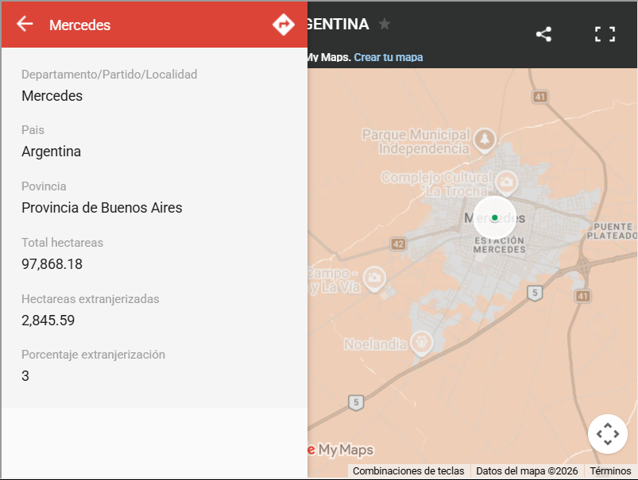Open the Crear tu mapa link
Image resolution: width=638 pixels, height=480 pixels.
point(389,57)
